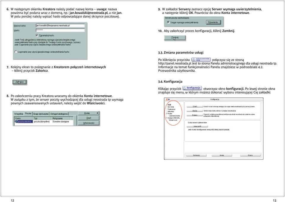285x202 pixels.
Task: Click the zmiana parametrów usługi button
Action: point(201,60)
